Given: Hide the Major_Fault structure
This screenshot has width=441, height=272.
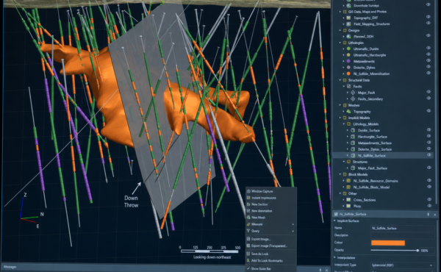Looking at the screenshot, I should tap(429, 92).
